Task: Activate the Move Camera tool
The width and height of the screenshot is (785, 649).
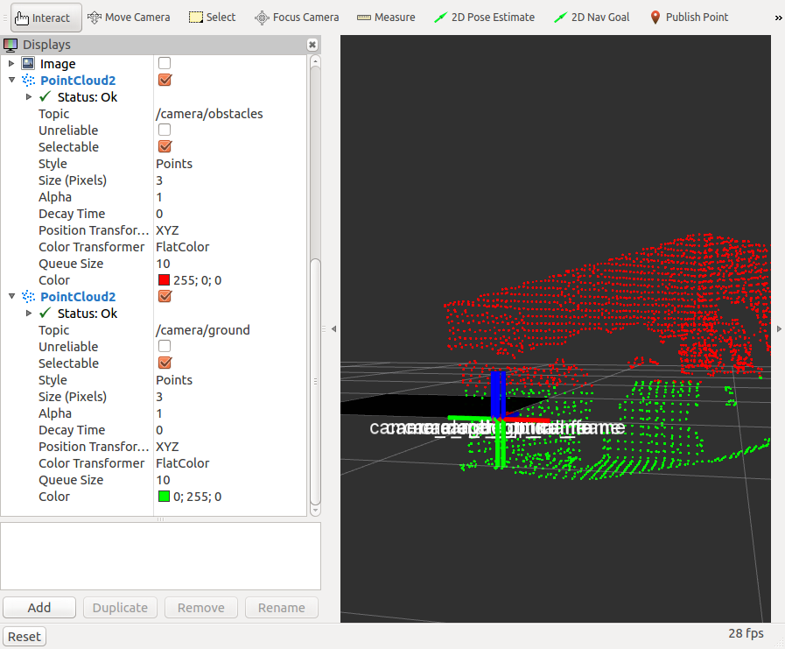Action: (x=131, y=18)
